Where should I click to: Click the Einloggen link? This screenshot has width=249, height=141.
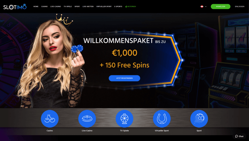coord(240,7)
